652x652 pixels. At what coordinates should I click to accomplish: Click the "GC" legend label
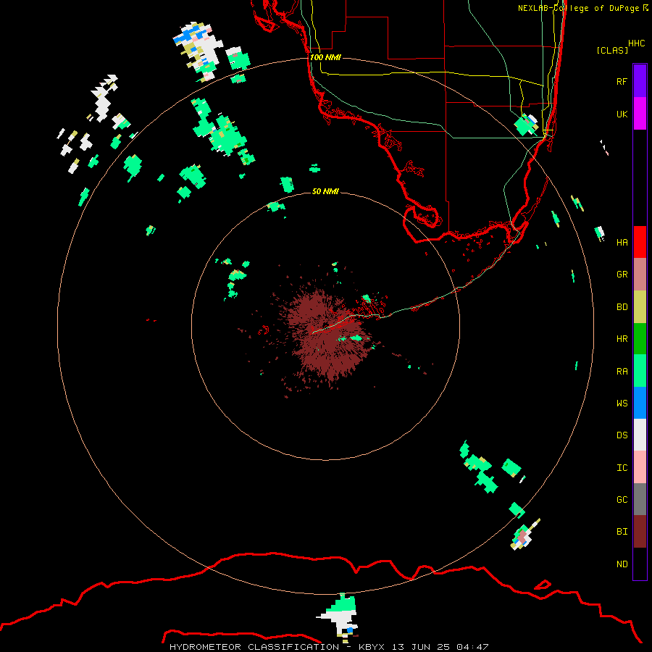pos(622,499)
